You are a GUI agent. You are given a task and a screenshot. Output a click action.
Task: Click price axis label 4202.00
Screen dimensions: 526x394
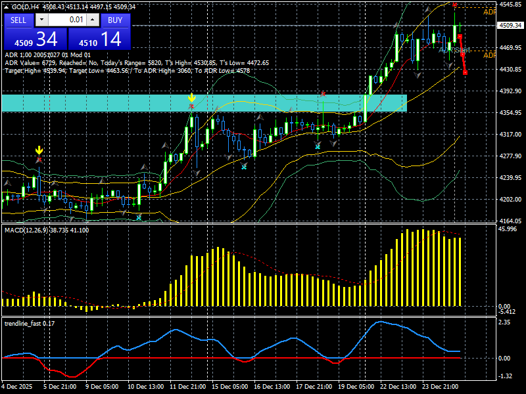tap(511, 199)
